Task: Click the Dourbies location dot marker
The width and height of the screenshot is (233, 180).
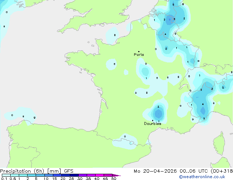Action: click(153, 120)
